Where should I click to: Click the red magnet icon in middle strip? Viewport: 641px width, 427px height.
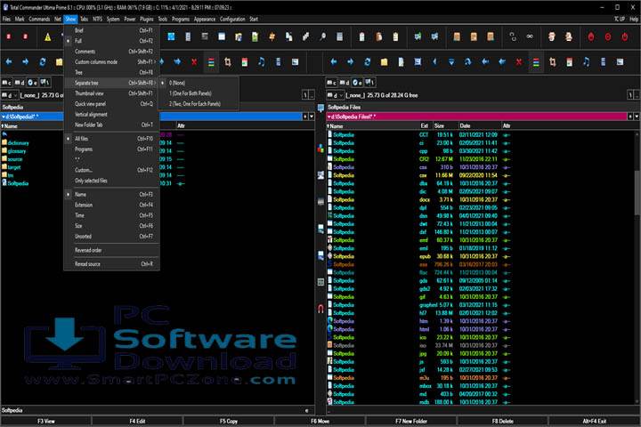[320, 309]
